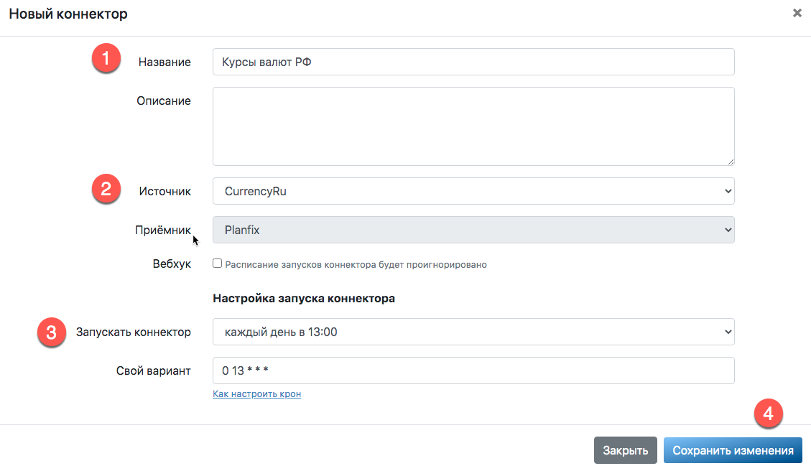Click the Название field label

164,62
